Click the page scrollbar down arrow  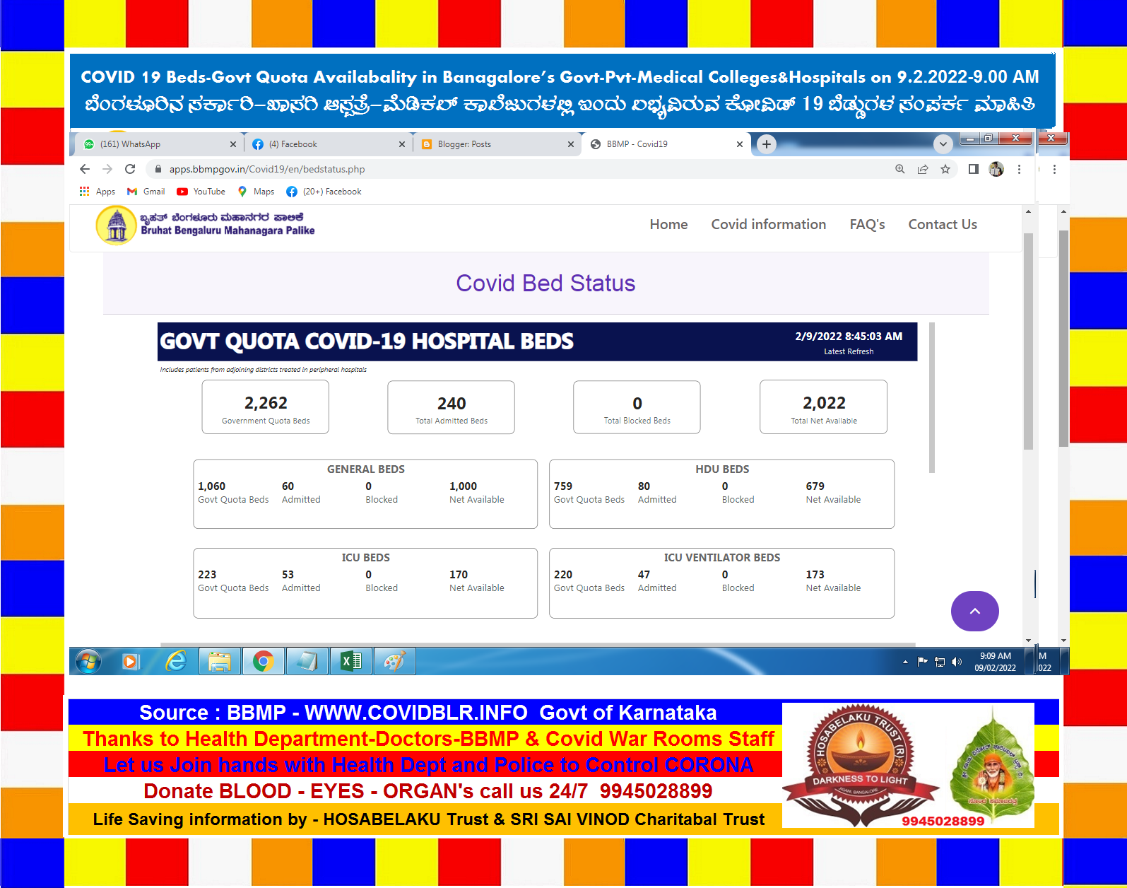coord(1028,641)
